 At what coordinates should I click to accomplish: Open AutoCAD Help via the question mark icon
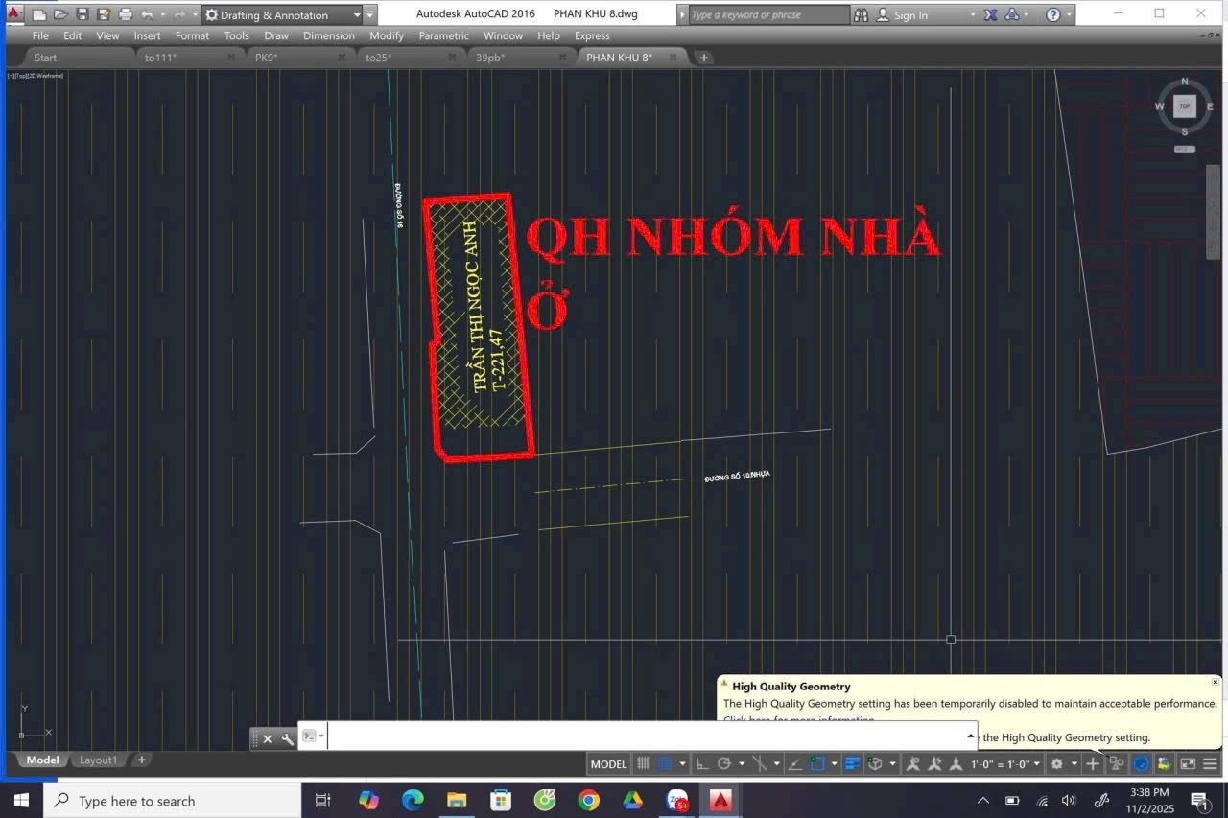(x=1054, y=14)
